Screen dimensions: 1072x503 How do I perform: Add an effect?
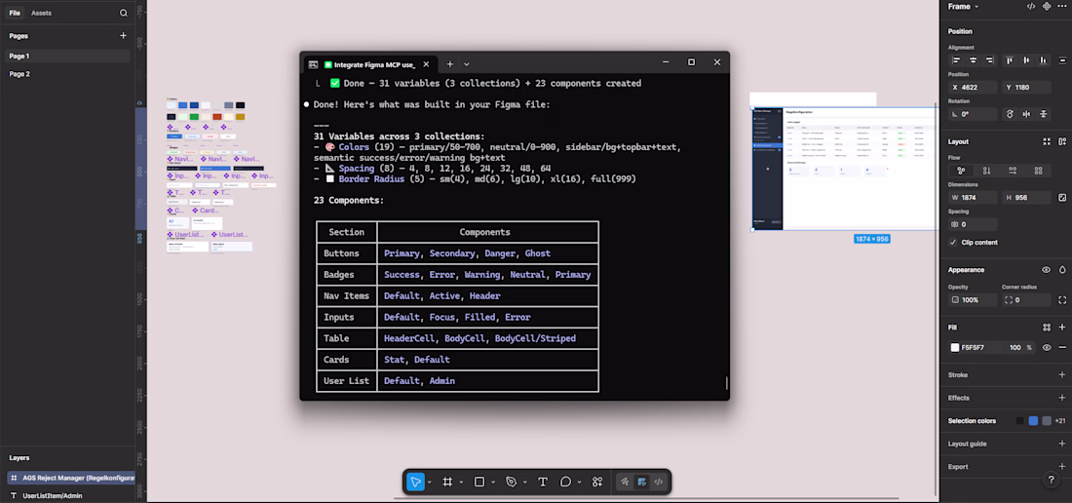tap(1061, 398)
